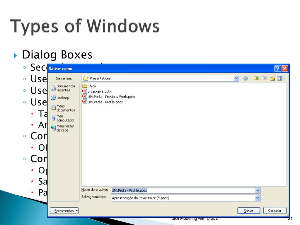Image resolution: width=300 pixels, height=225 pixels.
Task: Select UMLPedia - Previous Work.pptx file
Action: click(x=109, y=97)
